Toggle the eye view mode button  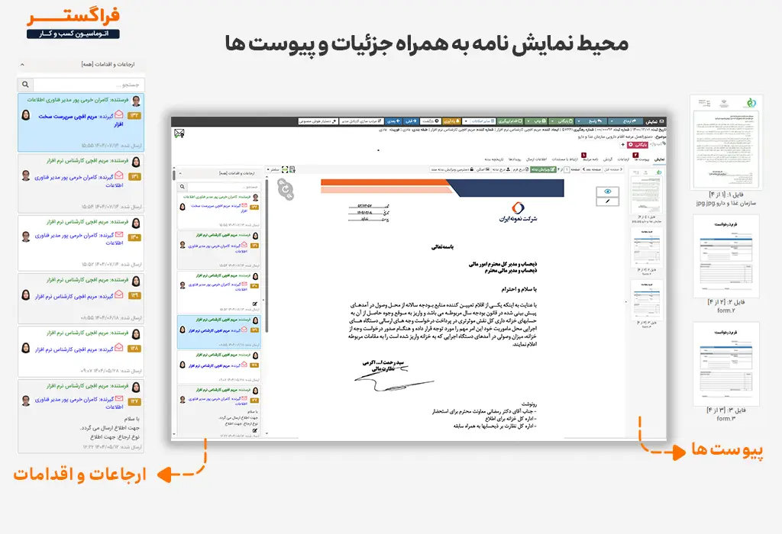(607, 191)
